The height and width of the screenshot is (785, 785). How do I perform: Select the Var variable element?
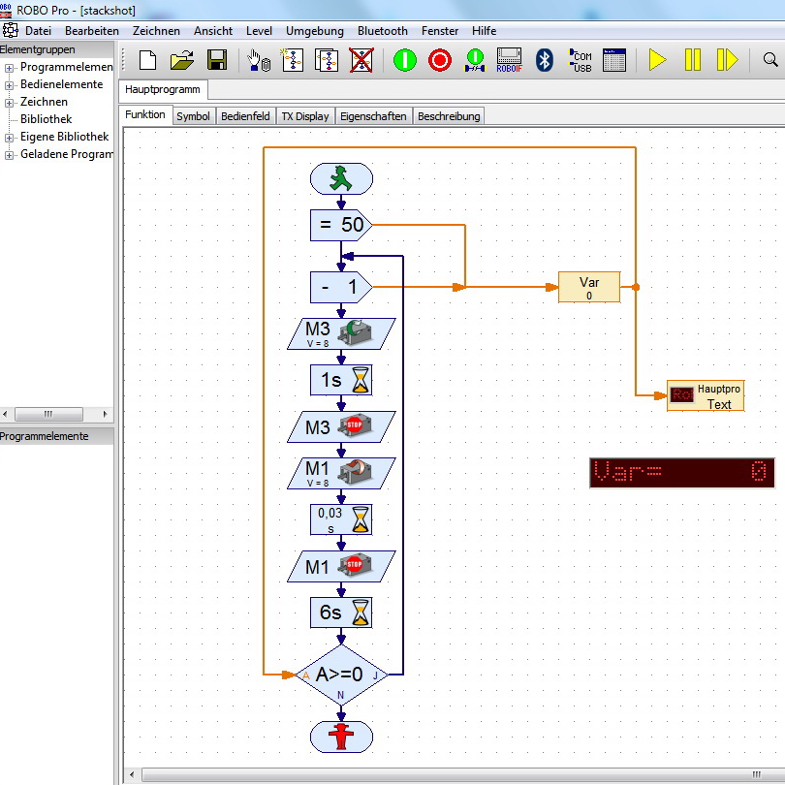(x=589, y=288)
